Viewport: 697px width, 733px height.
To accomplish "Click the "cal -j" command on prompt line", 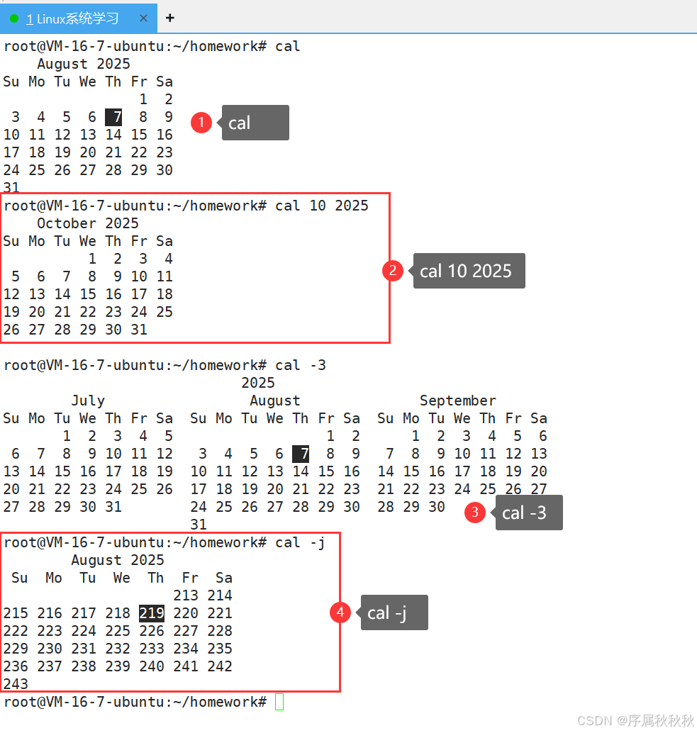I will [300, 543].
